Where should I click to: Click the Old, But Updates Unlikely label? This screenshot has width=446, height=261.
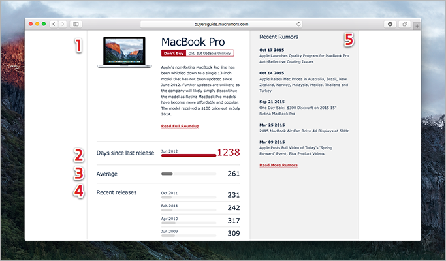(210, 53)
